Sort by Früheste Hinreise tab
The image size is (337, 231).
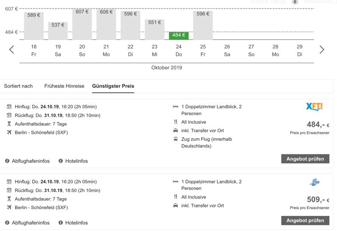click(64, 86)
